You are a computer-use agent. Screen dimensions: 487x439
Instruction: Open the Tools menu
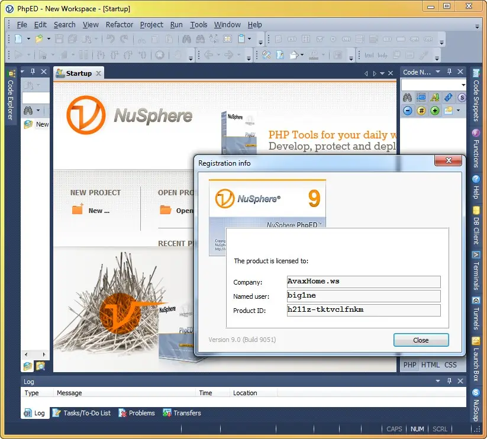[x=199, y=24]
